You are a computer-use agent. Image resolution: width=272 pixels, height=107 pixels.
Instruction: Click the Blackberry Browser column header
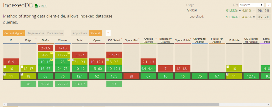tap(165, 40)
